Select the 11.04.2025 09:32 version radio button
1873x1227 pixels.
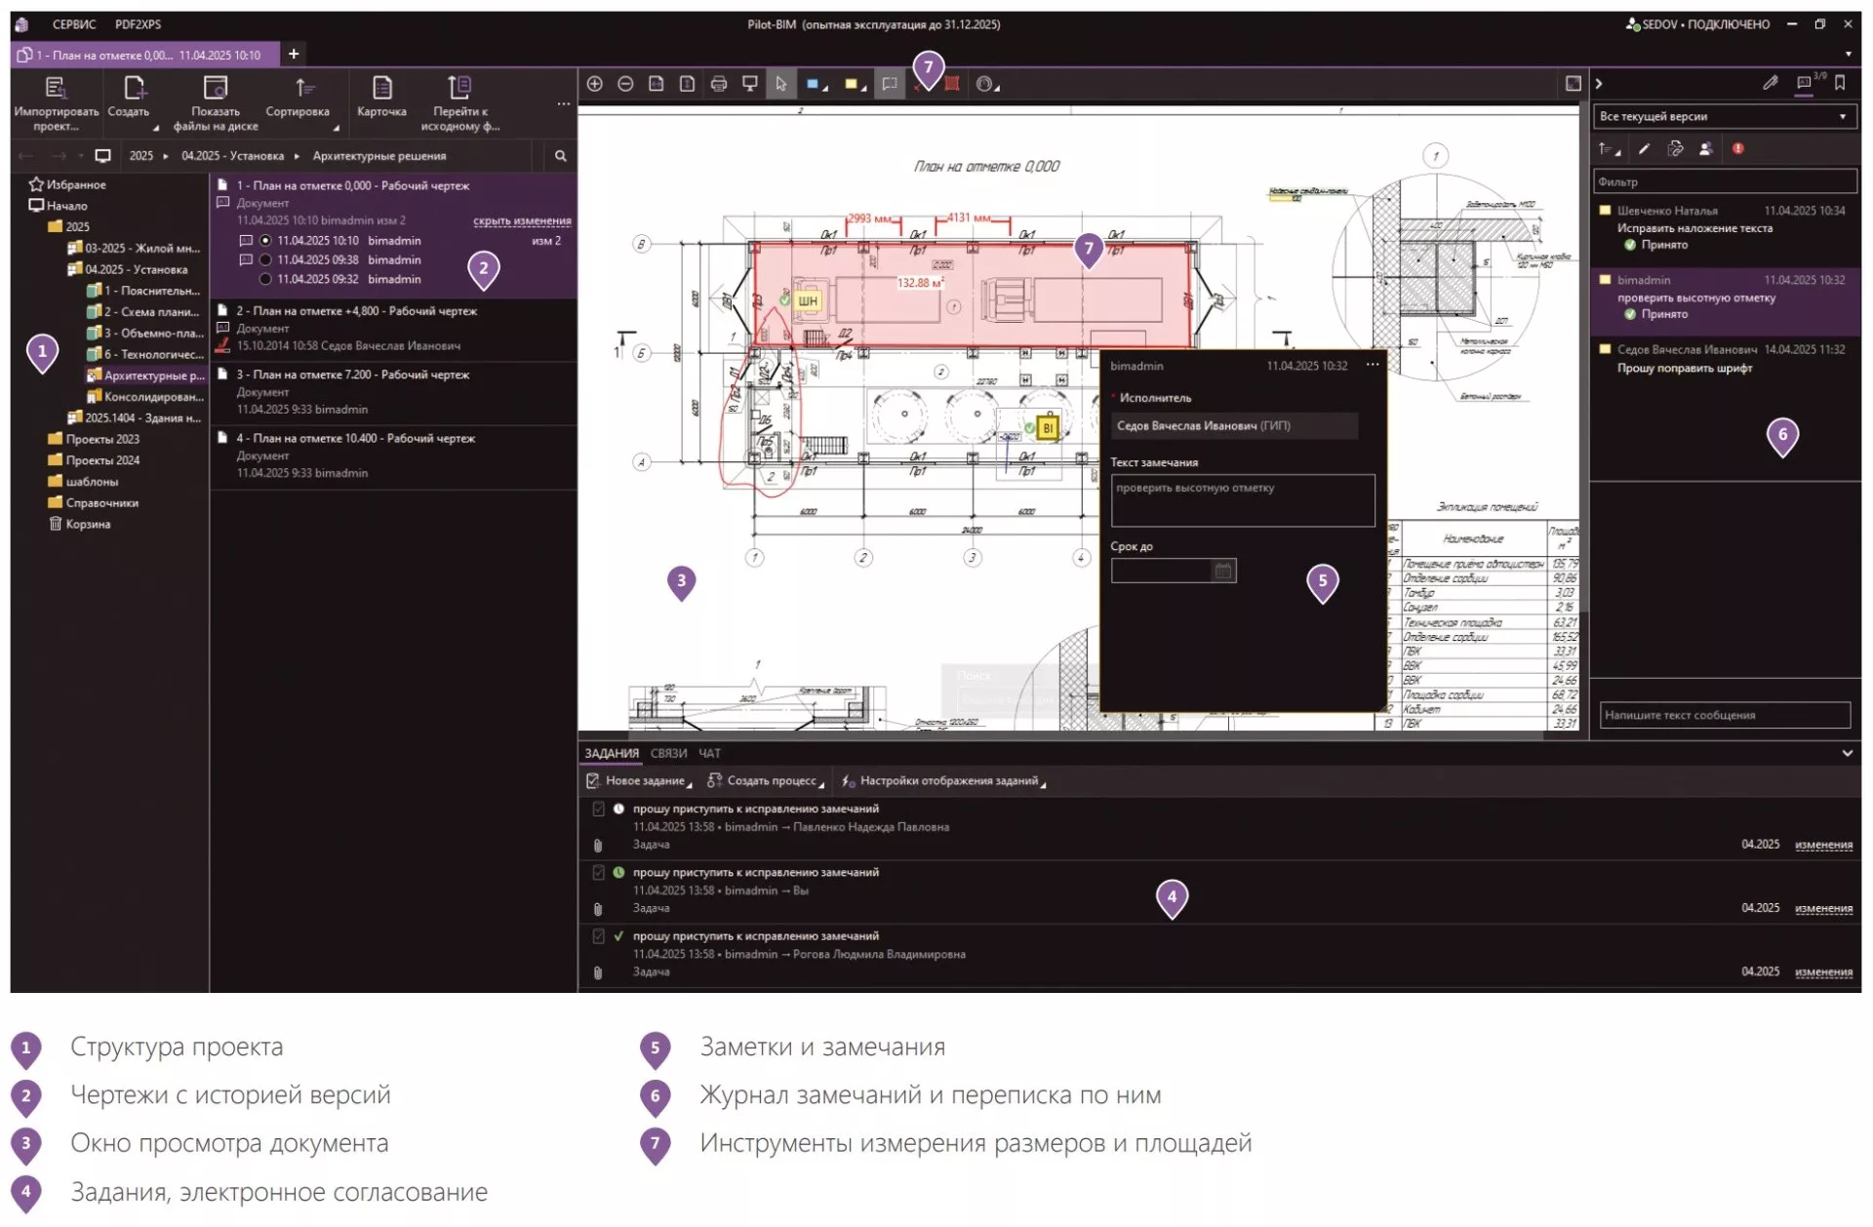point(265,280)
